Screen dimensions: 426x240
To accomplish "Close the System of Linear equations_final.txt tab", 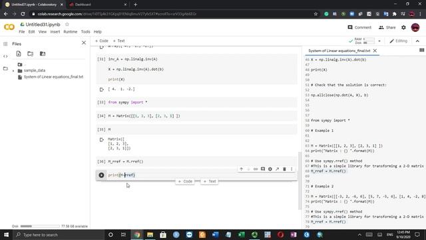I will tap(375, 51).
